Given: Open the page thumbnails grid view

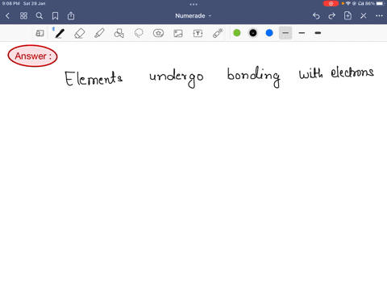Looking at the screenshot, I should [23, 16].
